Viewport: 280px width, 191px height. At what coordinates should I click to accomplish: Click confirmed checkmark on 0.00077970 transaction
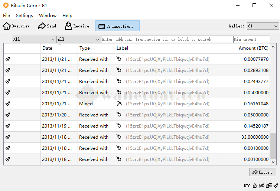point(8,59)
